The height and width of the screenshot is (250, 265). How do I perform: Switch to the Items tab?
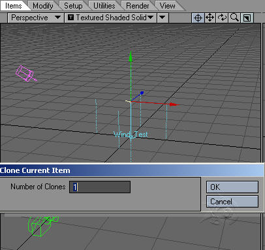pos(14,6)
